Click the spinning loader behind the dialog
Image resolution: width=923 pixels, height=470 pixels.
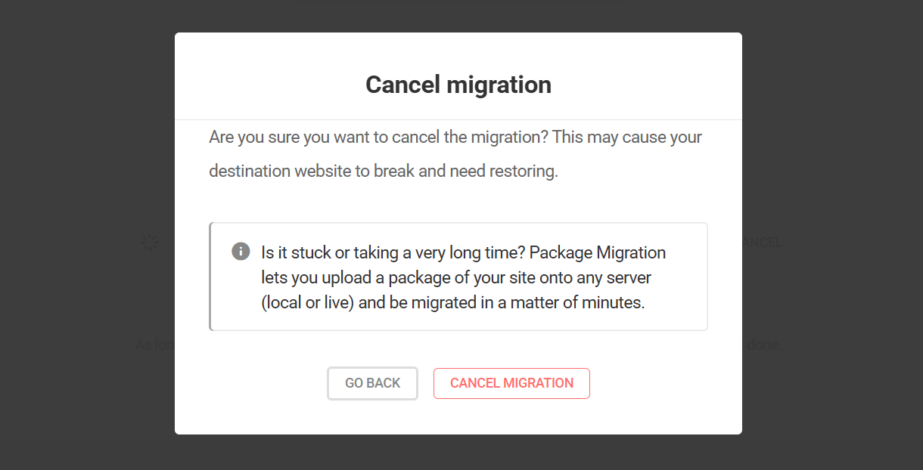149,242
